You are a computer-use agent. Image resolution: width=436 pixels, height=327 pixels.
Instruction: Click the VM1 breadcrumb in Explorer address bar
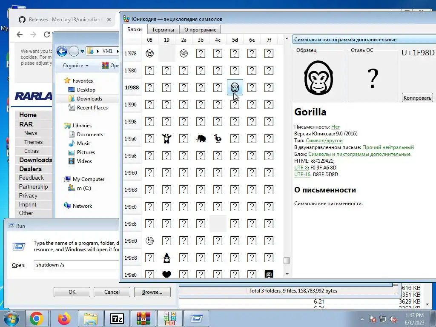click(107, 51)
